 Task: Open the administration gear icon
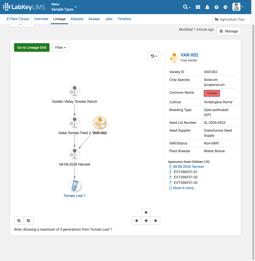point(225,7)
